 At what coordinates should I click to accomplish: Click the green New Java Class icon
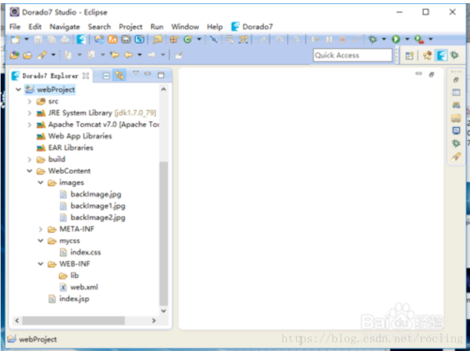pos(188,39)
